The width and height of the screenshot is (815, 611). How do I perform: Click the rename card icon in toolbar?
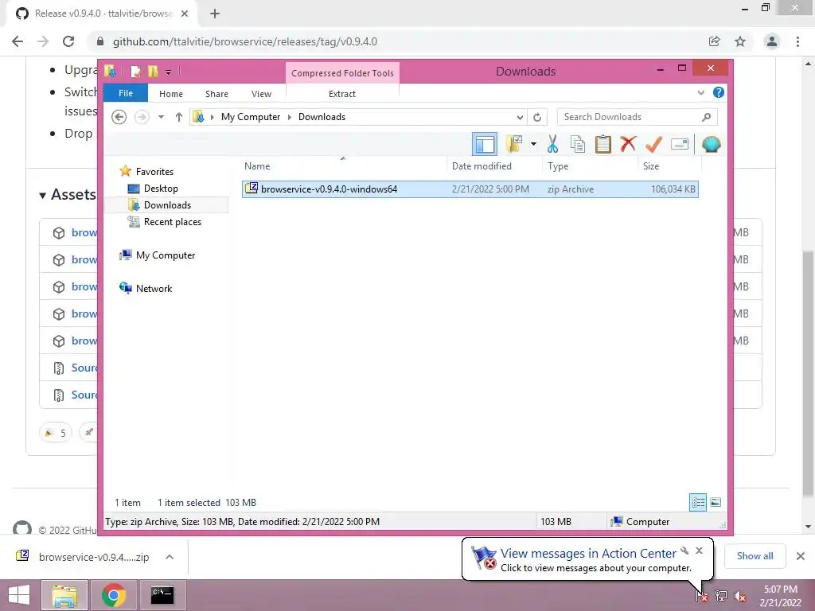[680, 144]
